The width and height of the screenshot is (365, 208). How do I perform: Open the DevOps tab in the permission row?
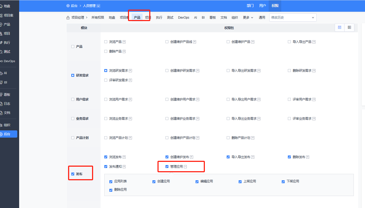click(x=184, y=18)
